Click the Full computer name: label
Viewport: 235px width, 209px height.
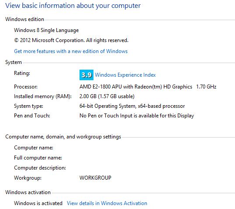pyautogui.click(x=38, y=158)
